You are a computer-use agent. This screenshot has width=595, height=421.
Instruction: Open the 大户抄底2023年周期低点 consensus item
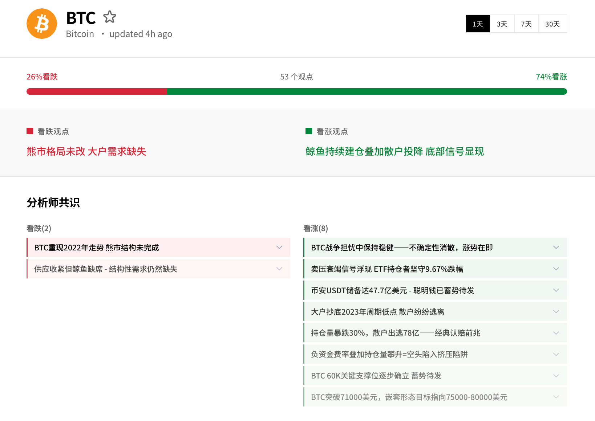pyautogui.click(x=377, y=312)
